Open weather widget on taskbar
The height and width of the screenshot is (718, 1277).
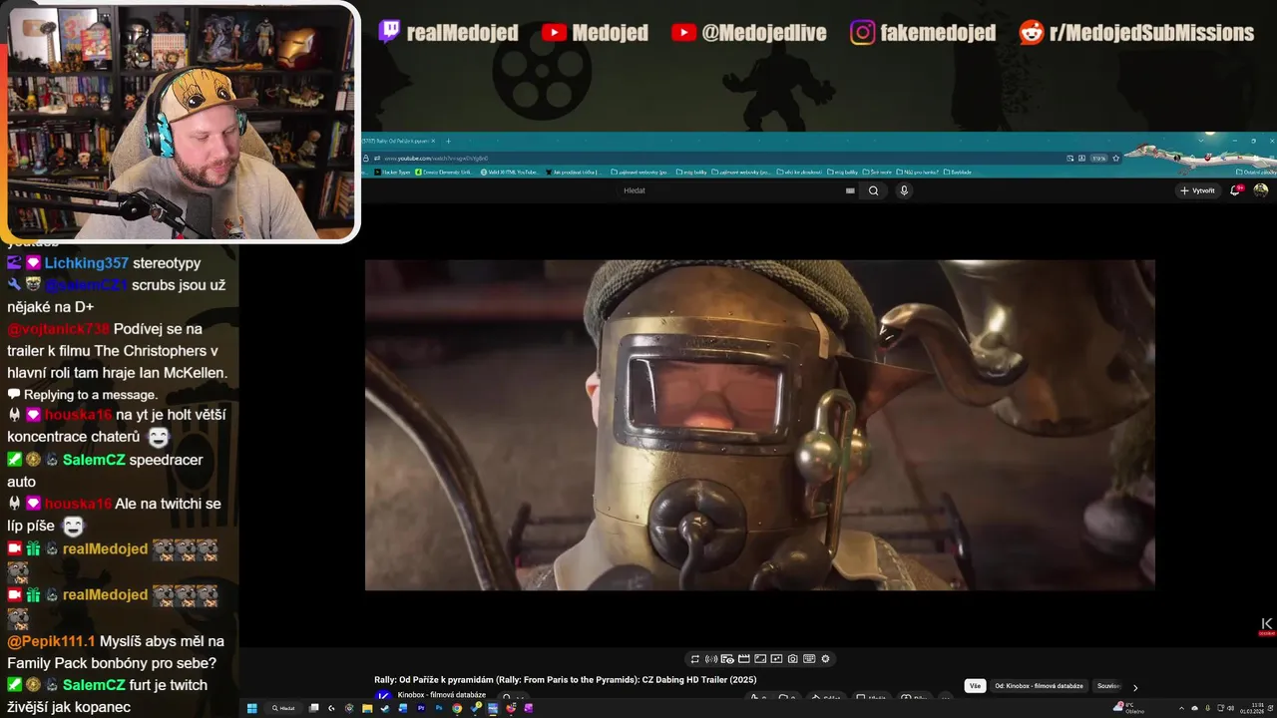click(x=1128, y=708)
